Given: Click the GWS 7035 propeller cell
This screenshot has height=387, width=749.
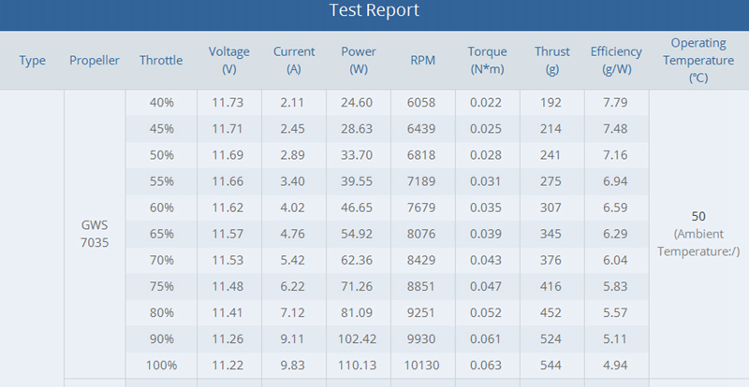Looking at the screenshot, I should [x=95, y=234].
